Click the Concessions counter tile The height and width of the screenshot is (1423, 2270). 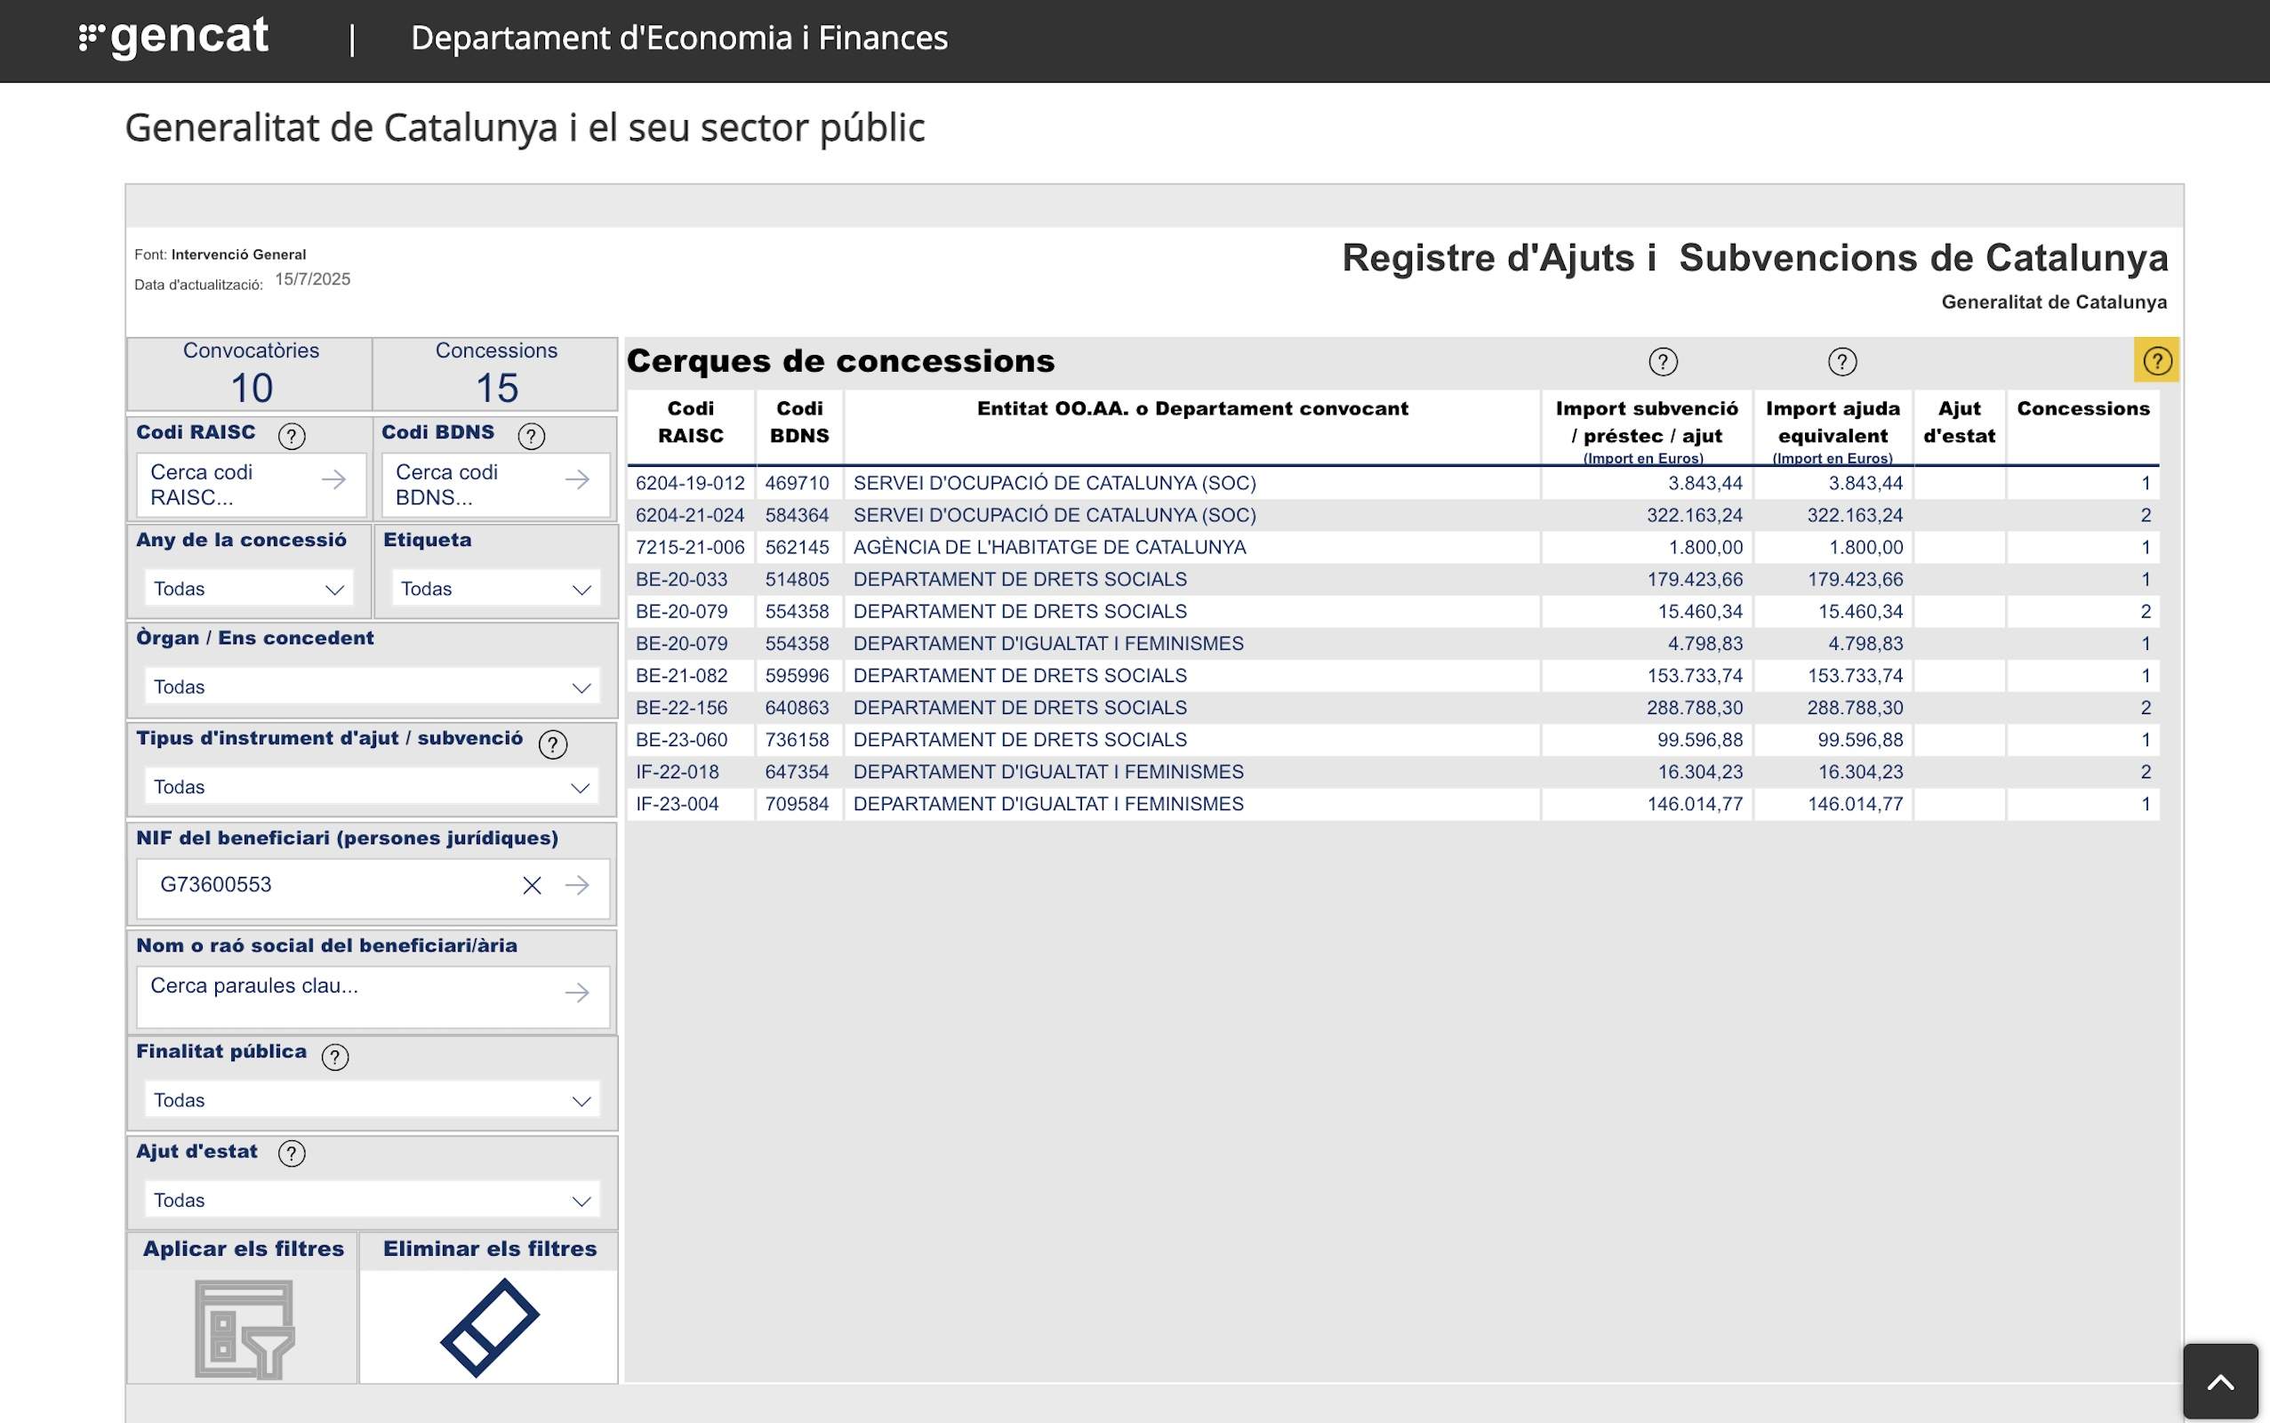[496, 374]
